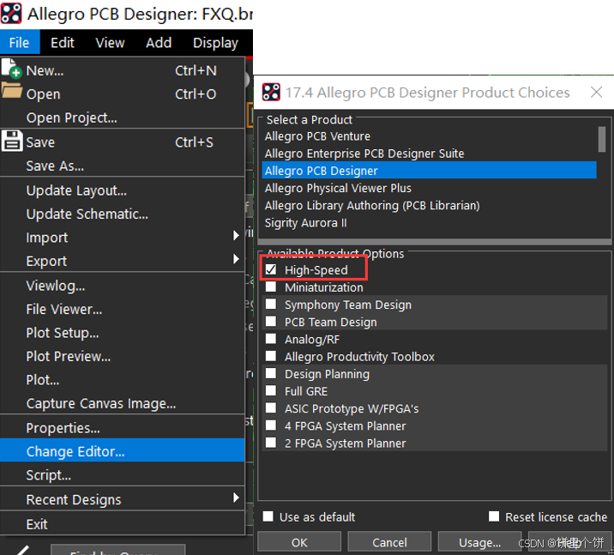Image resolution: width=614 pixels, height=555 pixels.
Task: Choose Exit from File menu
Action: (x=122, y=523)
